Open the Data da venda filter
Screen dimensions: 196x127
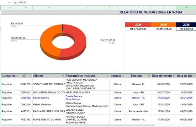pos(174,76)
